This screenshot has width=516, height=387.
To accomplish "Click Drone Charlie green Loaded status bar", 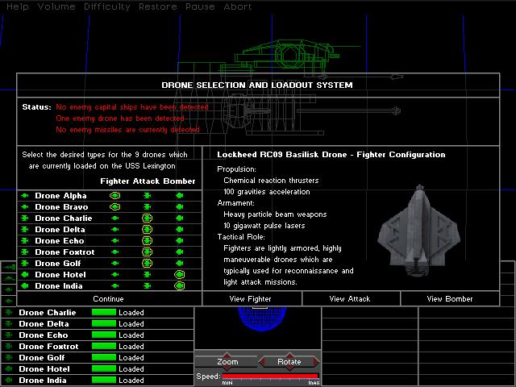I will click(104, 312).
